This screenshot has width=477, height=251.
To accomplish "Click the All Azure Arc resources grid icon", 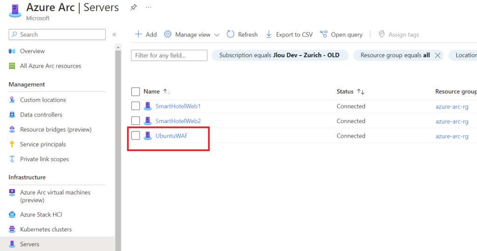I will [12, 66].
